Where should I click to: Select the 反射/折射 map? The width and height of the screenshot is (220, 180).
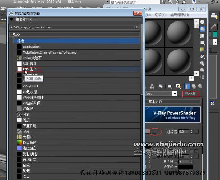(x=78, y=154)
